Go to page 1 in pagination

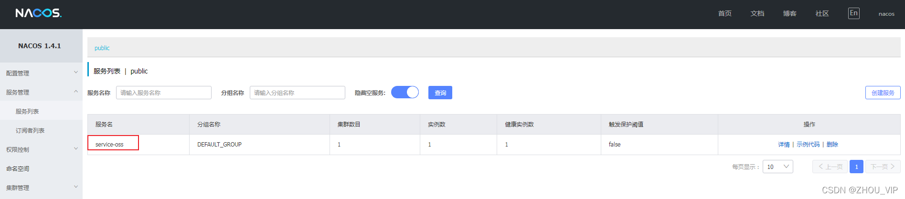(856, 167)
